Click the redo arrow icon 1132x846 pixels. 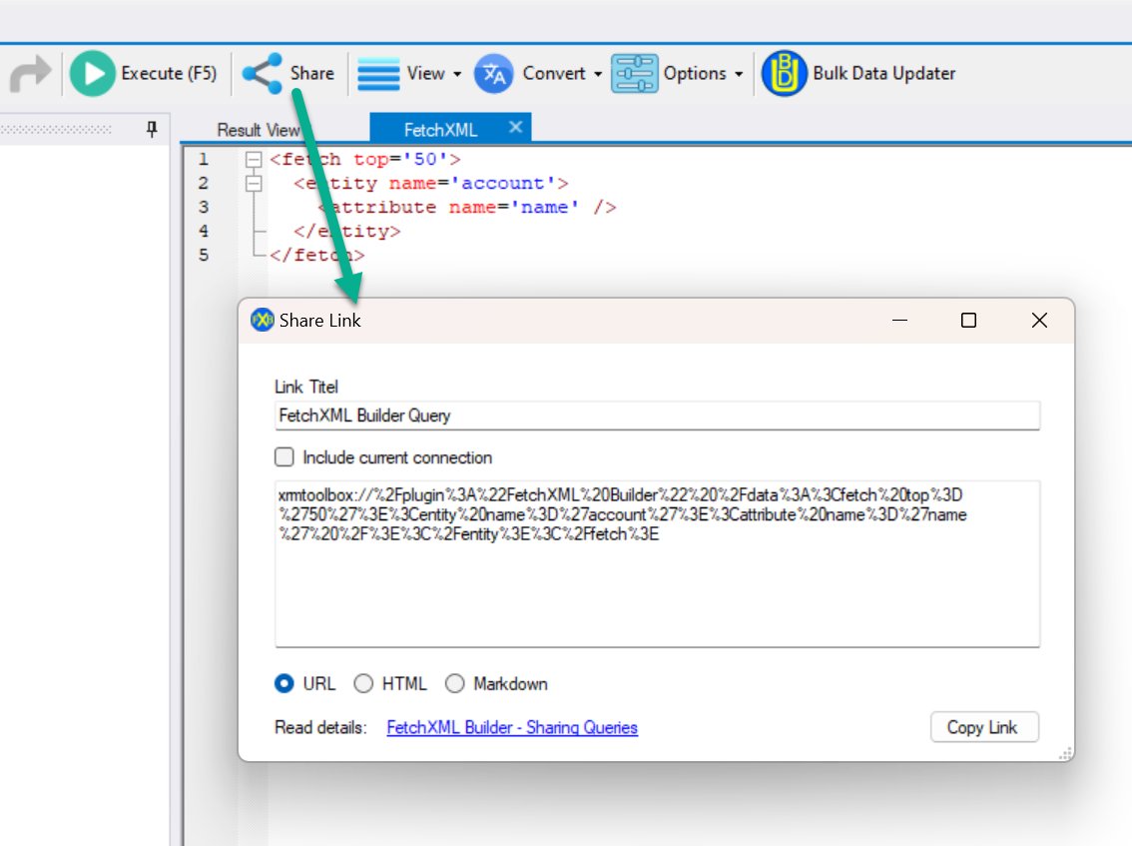[x=30, y=74]
